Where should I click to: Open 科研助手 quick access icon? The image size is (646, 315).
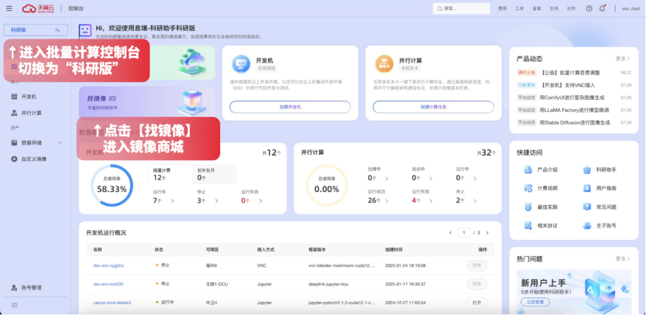[x=587, y=169]
